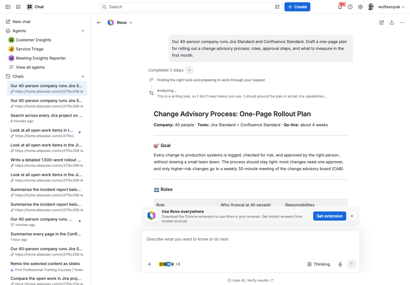
Task: Open the help question mark
Action: pyautogui.click(x=350, y=7)
